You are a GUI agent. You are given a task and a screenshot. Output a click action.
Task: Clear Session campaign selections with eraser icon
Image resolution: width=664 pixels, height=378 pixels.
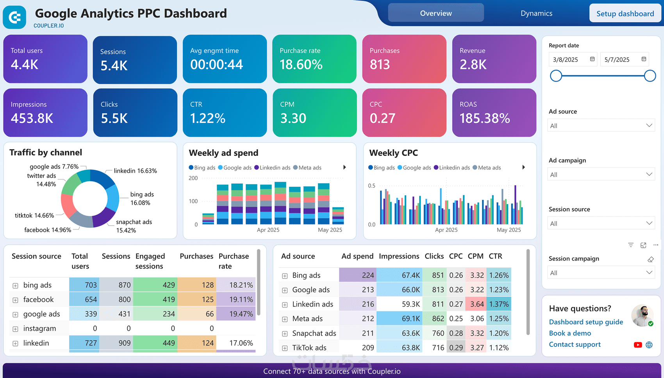click(x=650, y=259)
